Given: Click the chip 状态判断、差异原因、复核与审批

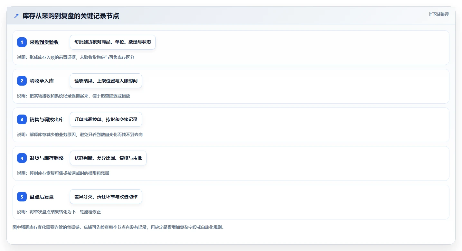Looking at the screenshot, I should [x=108, y=158].
